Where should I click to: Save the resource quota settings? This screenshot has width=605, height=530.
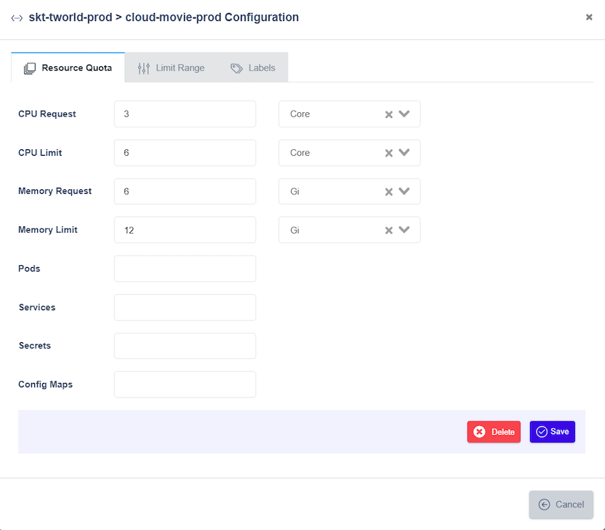tap(552, 432)
